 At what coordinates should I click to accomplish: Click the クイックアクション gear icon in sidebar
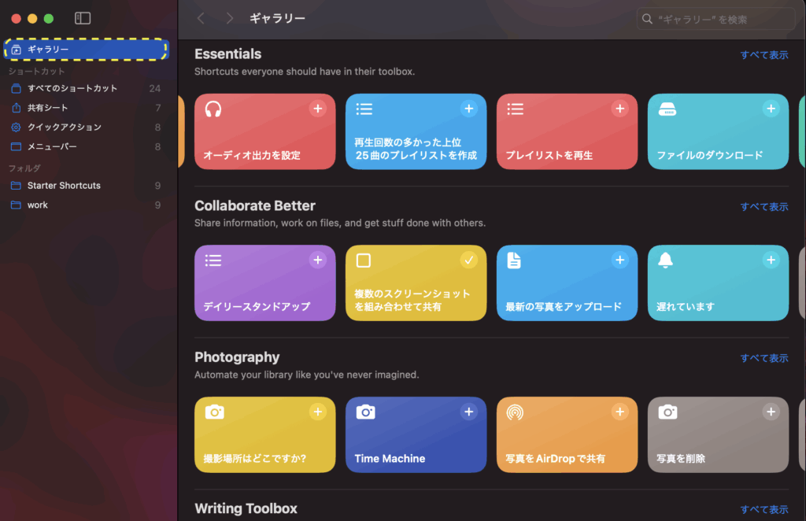pos(17,127)
